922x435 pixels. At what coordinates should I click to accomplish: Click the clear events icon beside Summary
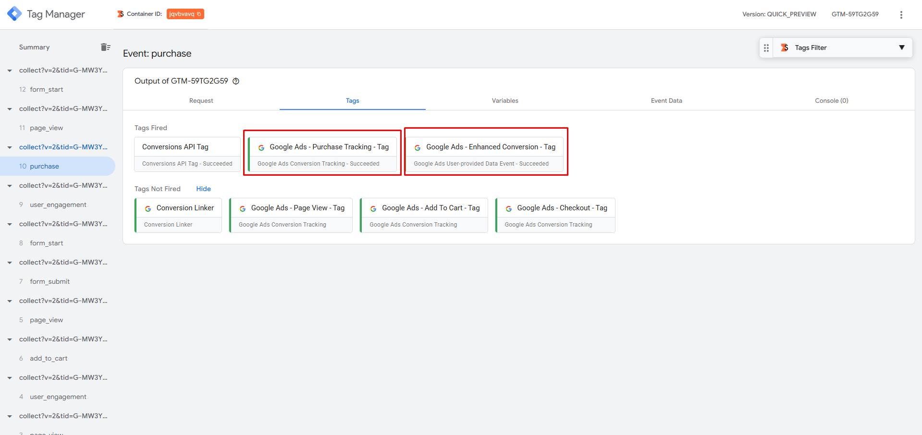tap(105, 47)
